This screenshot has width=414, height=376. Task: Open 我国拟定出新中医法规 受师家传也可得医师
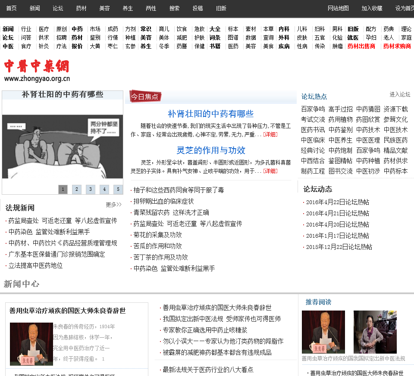pyautogui.click(x=222, y=319)
